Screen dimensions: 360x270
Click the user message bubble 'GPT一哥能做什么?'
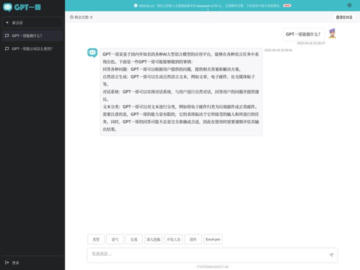click(x=304, y=34)
